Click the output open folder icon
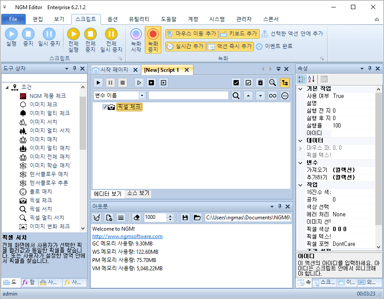The image size is (384, 299). click(x=197, y=217)
